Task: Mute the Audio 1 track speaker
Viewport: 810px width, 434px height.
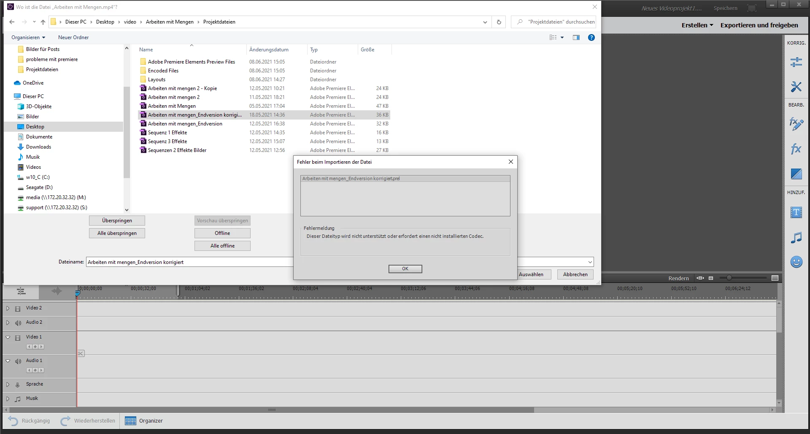Action: 18,361
